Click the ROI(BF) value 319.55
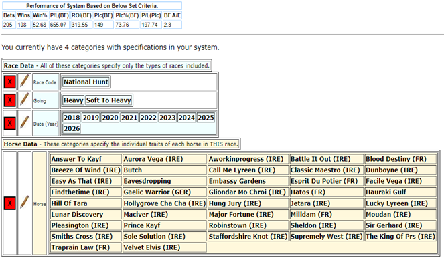 click(x=81, y=25)
